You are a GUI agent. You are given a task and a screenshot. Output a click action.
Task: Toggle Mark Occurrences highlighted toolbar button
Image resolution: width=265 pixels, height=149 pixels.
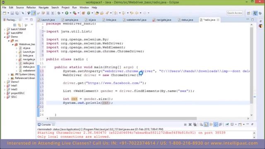pos(34,13)
